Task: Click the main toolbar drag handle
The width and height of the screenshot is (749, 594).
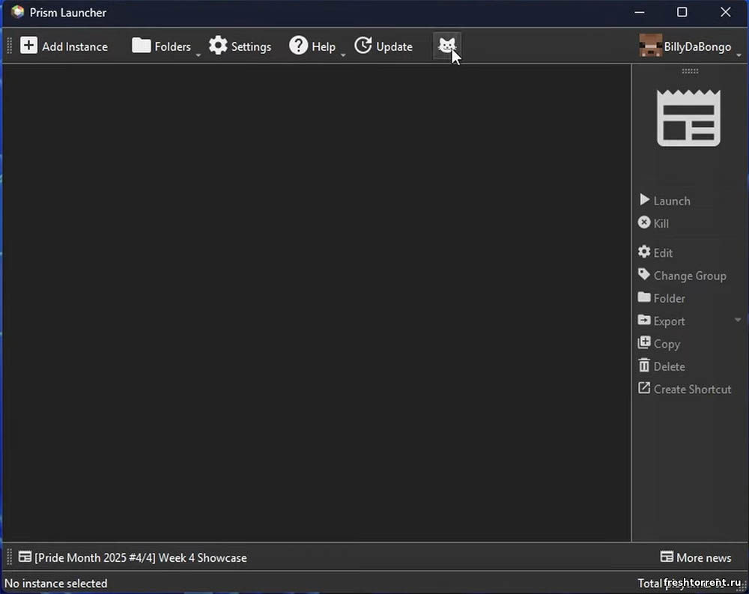Action: 10,46
